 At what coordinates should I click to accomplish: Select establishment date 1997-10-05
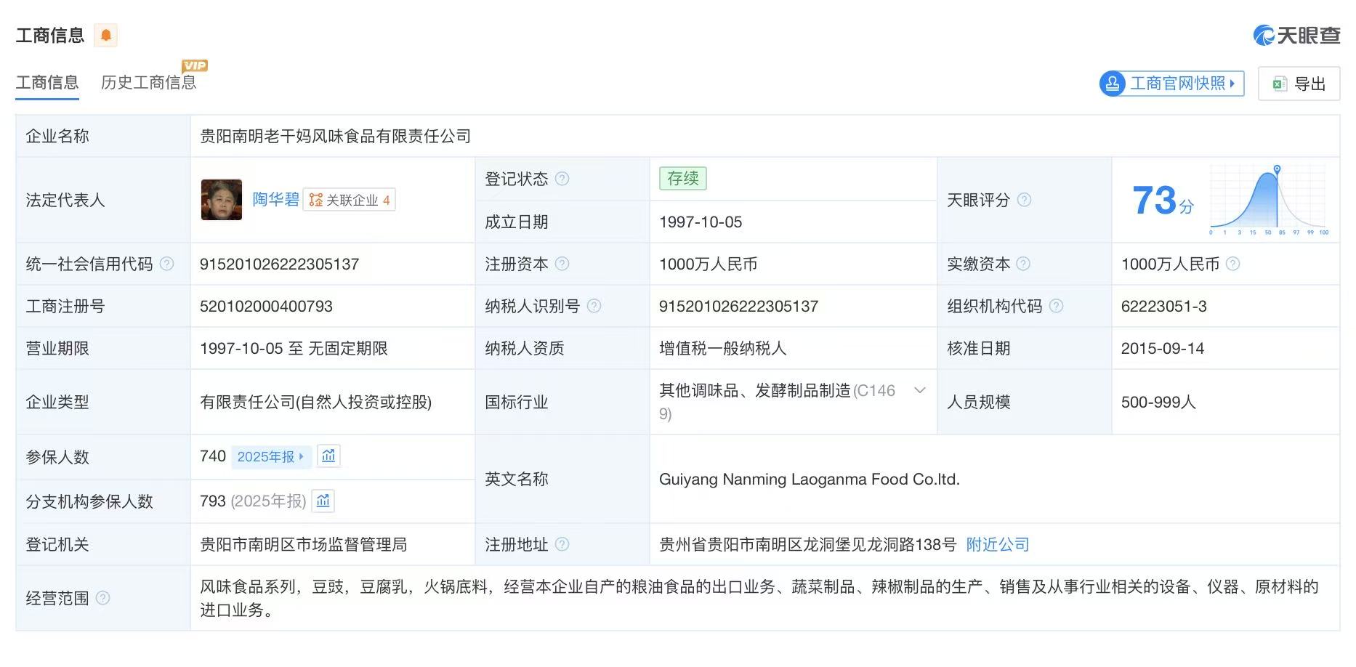tap(701, 222)
